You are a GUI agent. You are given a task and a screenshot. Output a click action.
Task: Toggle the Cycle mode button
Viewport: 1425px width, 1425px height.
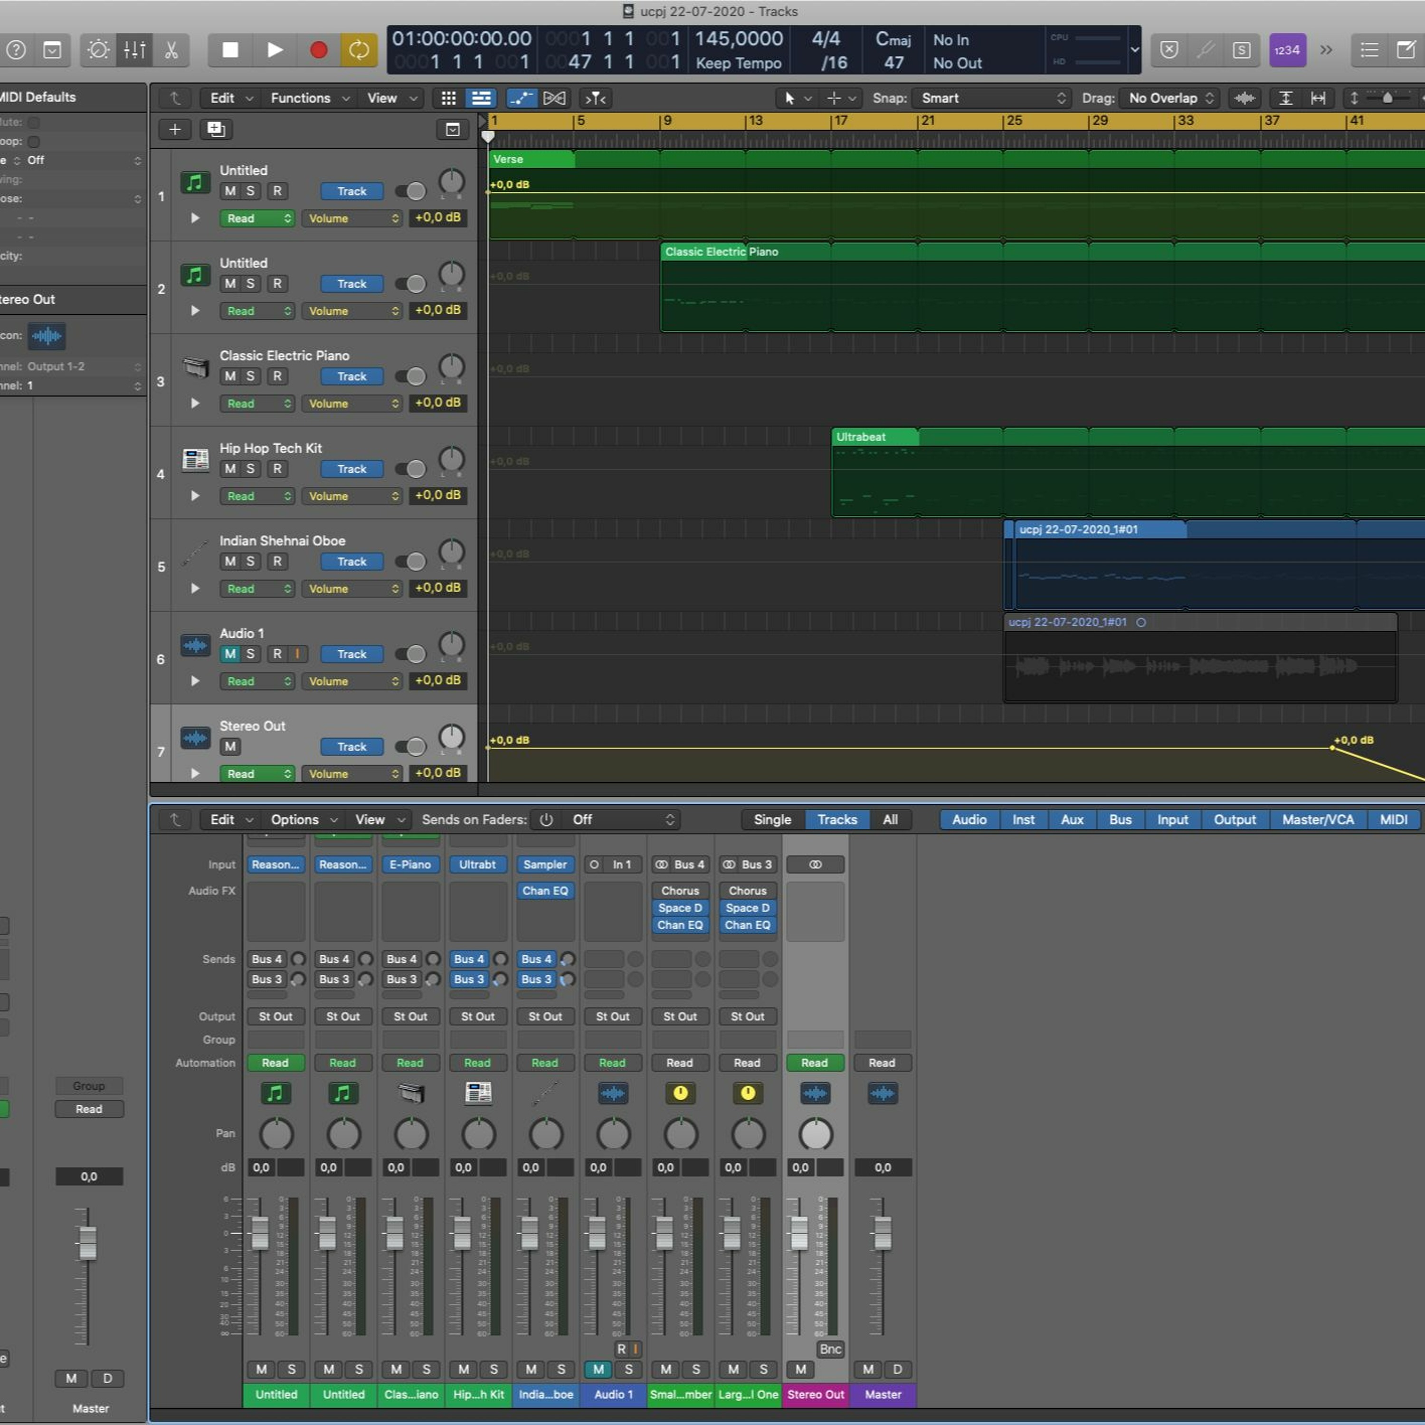tap(359, 50)
